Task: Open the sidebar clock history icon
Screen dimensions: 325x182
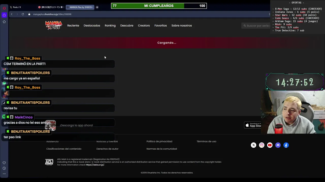Action: coord(4,168)
